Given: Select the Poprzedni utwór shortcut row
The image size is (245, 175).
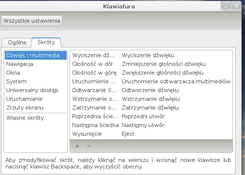Looking at the screenshot, I should pos(151,116).
